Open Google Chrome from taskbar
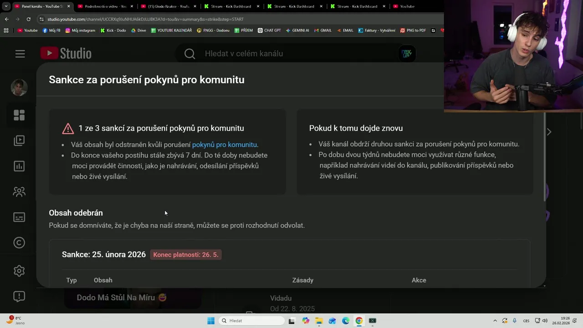This screenshot has height=328, width=583. tap(359, 321)
